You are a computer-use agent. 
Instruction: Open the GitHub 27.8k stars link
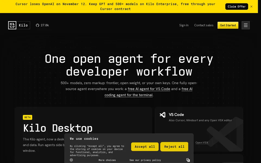click(42, 25)
